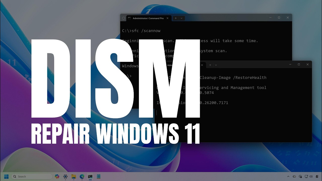
Task: Click the 'sfc /scannow' command text
Action: (x=146, y=31)
